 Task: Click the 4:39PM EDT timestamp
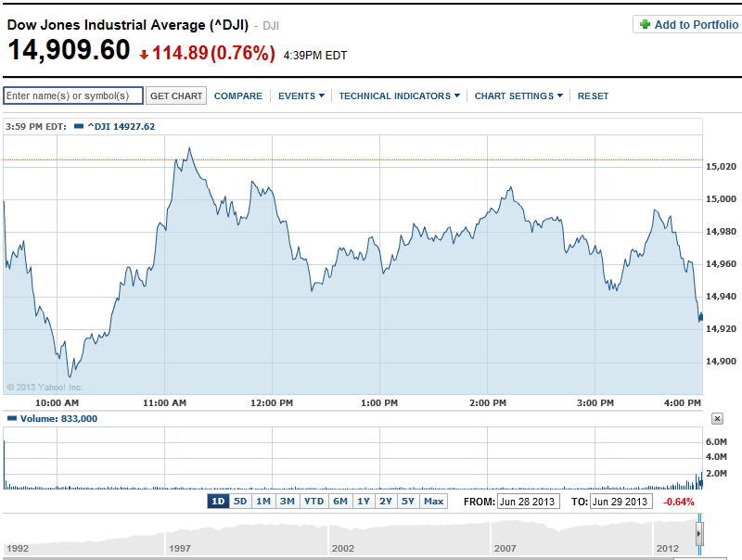[x=315, y=56]
